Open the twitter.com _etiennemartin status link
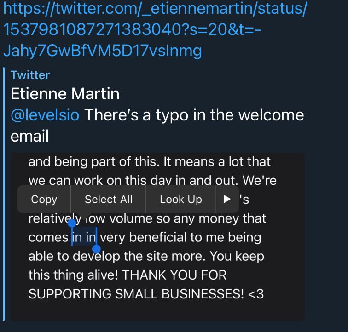 pyautogui.click(x=156, y=30)
